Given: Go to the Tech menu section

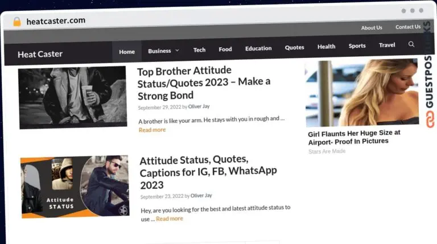Looking at the screenshot, I should (x=199, y=49).
